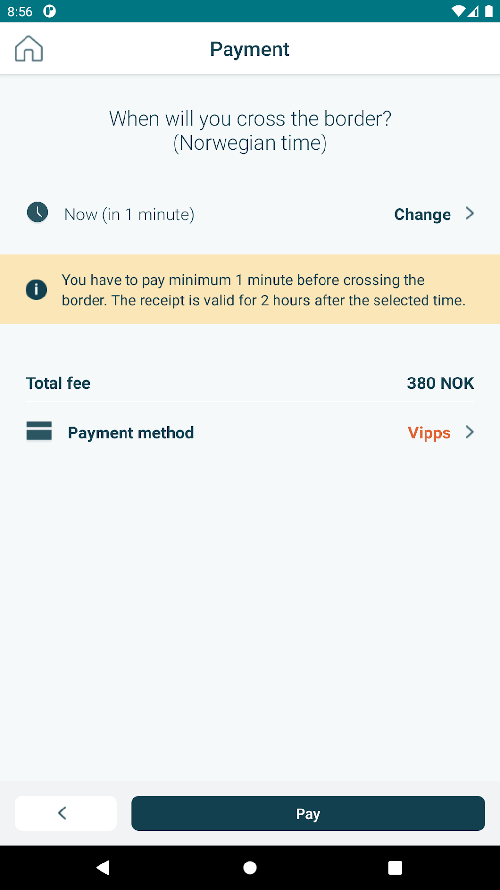Viewport: 500px width, 890px height.
Task: Open the chevron beside Vipps
Action: point(470,432)
